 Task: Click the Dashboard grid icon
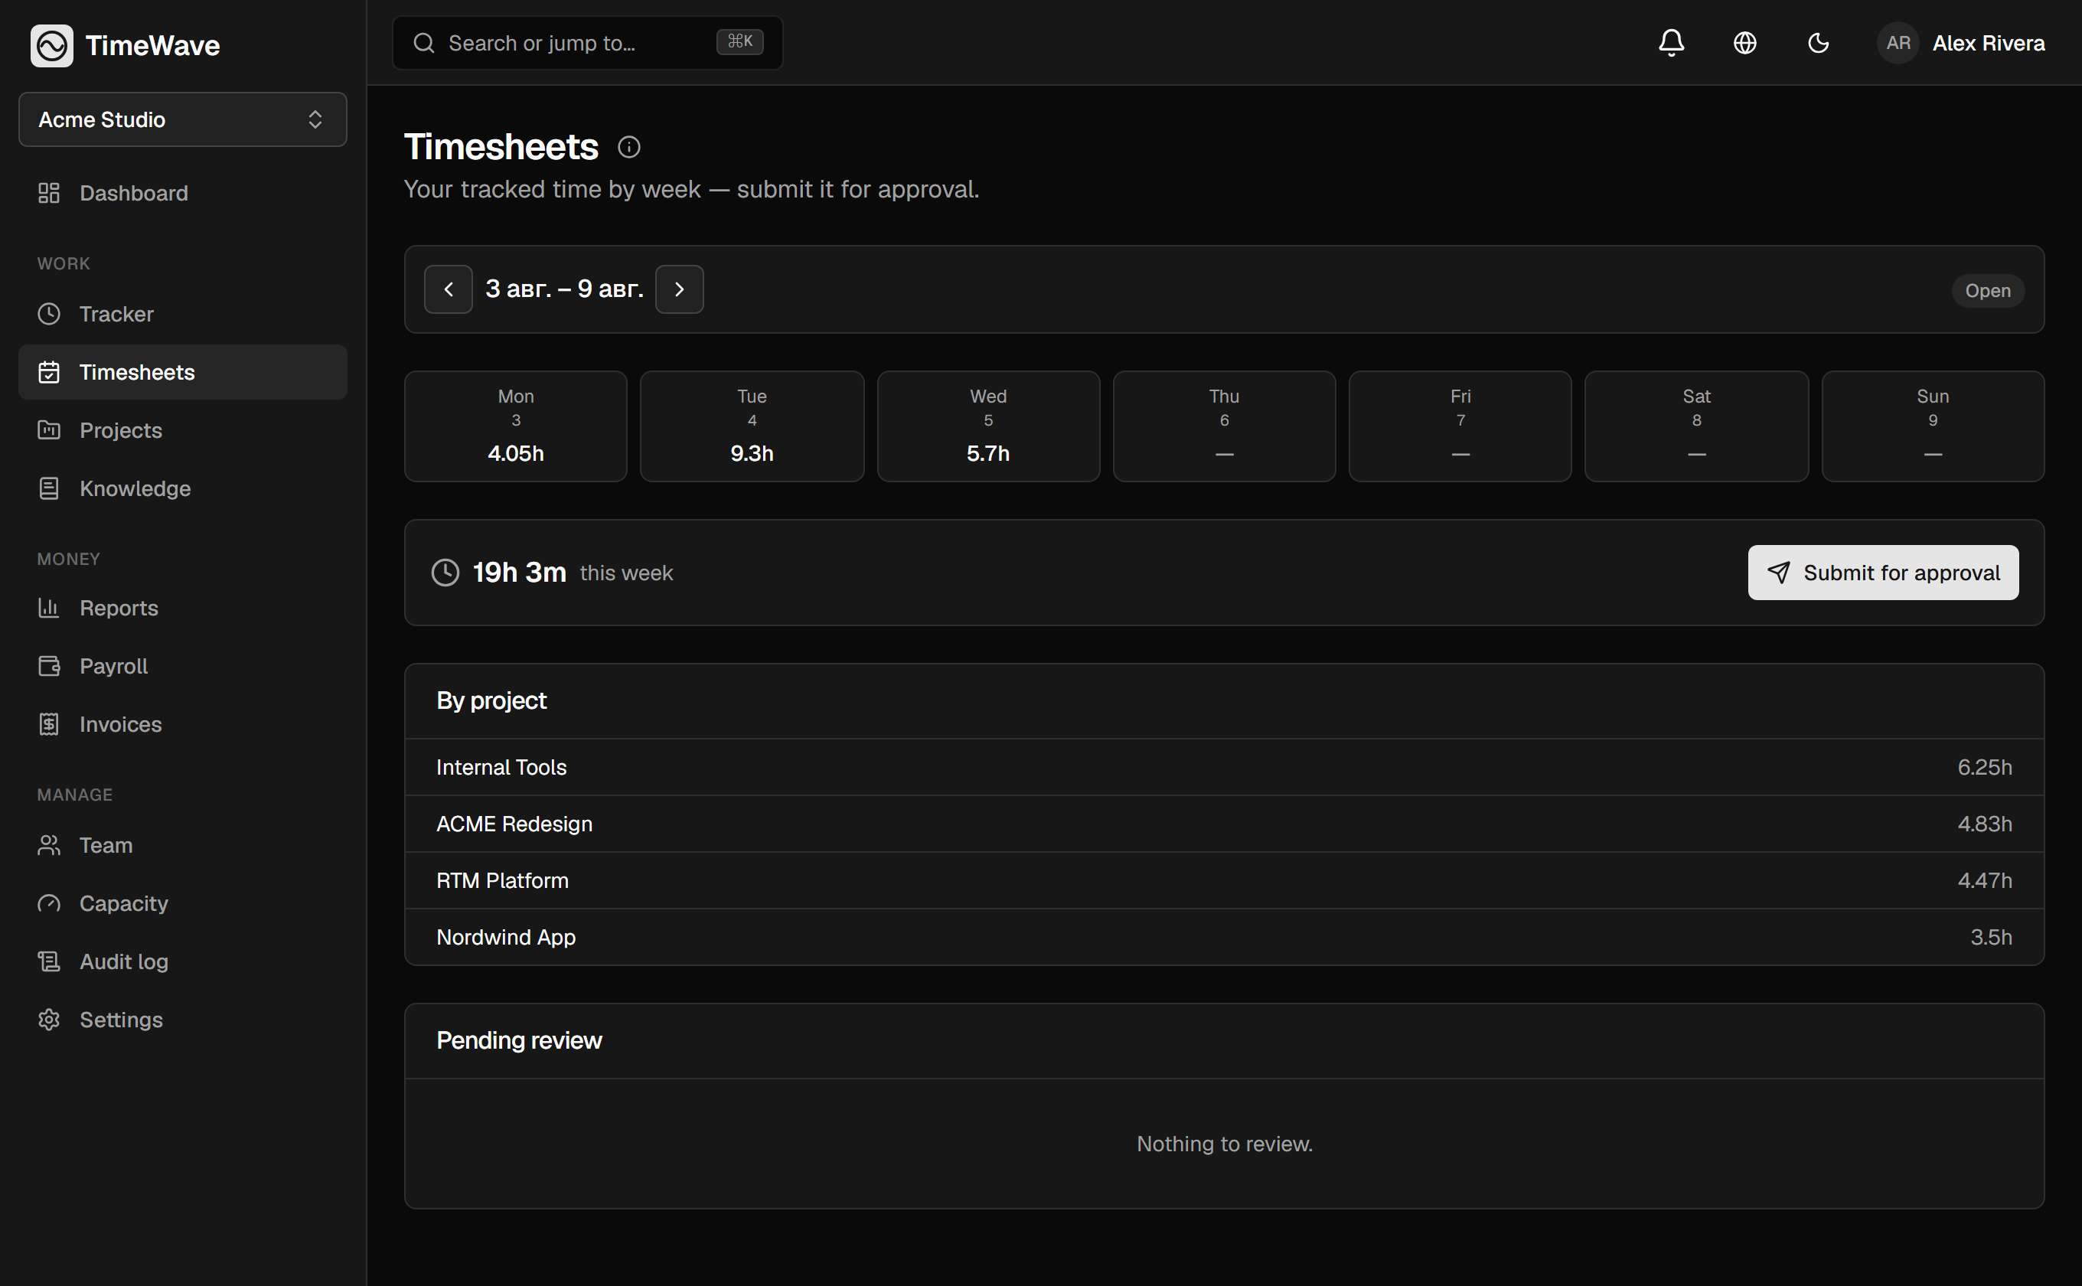click(x=49, y=193)
